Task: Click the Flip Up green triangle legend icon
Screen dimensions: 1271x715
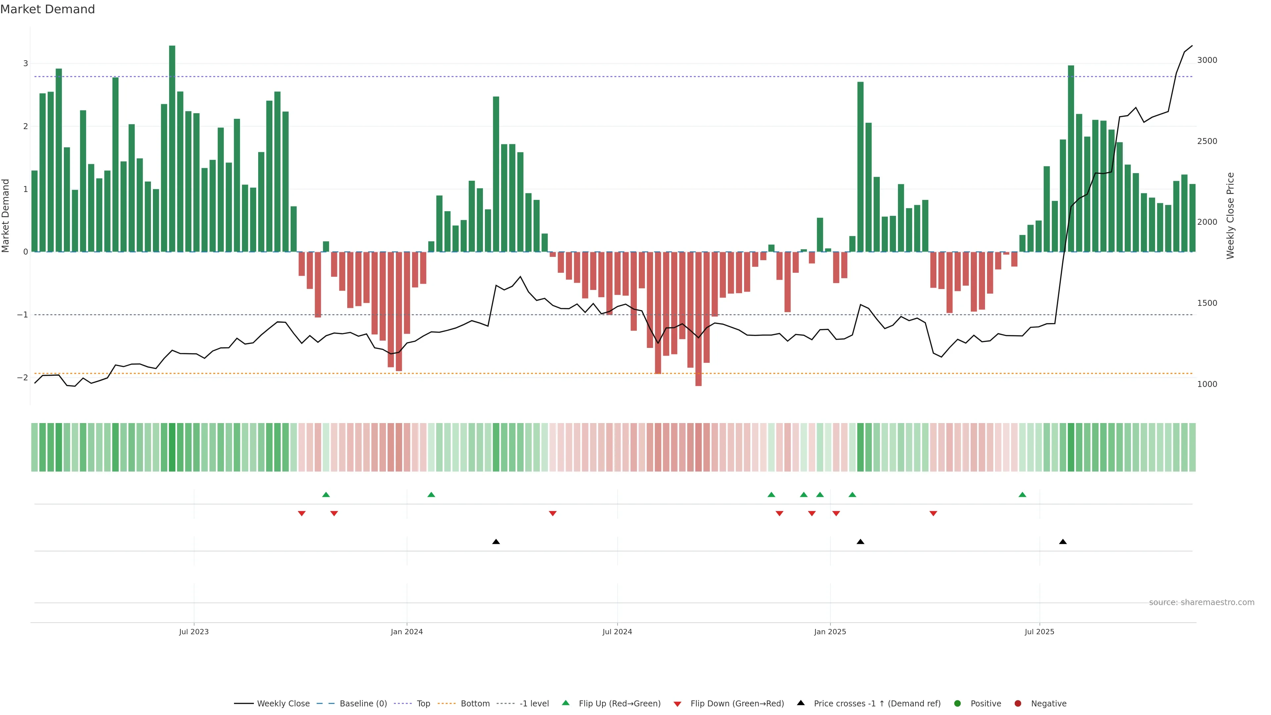Action: coord(565,703)
